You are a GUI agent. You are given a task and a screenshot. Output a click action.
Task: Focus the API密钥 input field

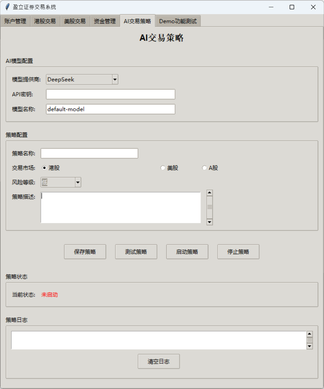coord(111,94)
